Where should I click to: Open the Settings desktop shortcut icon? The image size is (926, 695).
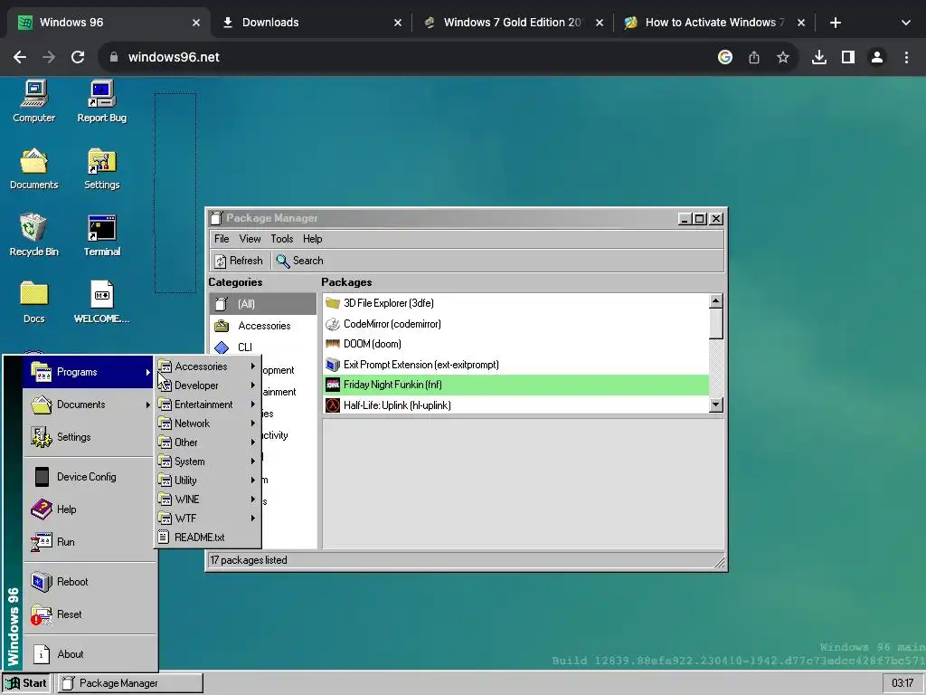pos(101,168)
